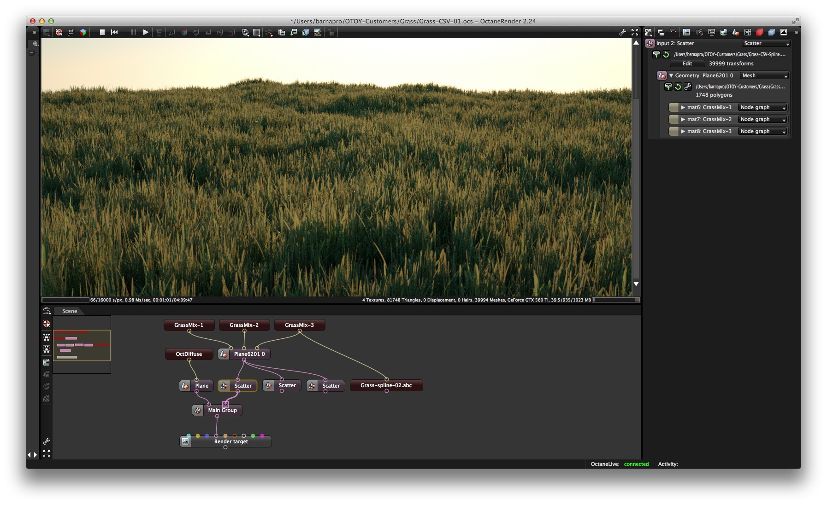Reload the scatter file with green arrow
Image resolution: width=827 pixels, height=505 pixels.
pyautogui.click(x=666, y=54)
